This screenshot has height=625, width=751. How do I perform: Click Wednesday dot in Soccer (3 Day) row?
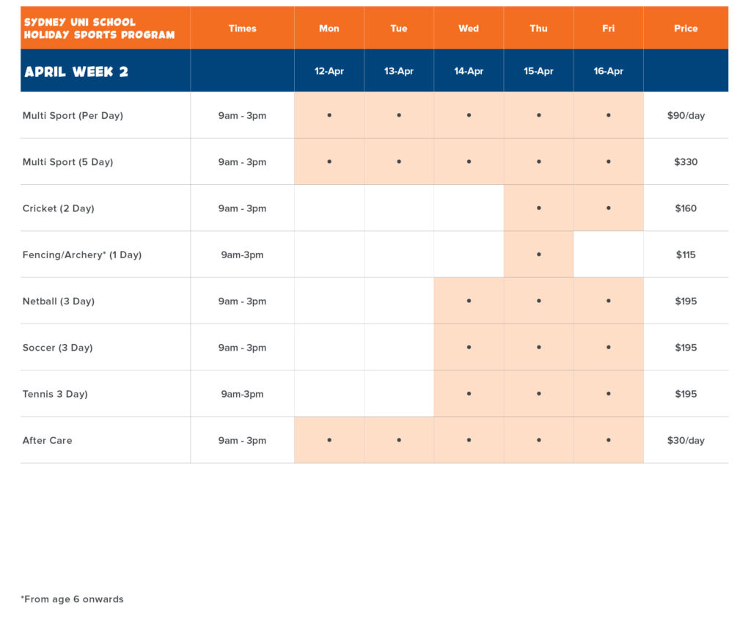469,347
